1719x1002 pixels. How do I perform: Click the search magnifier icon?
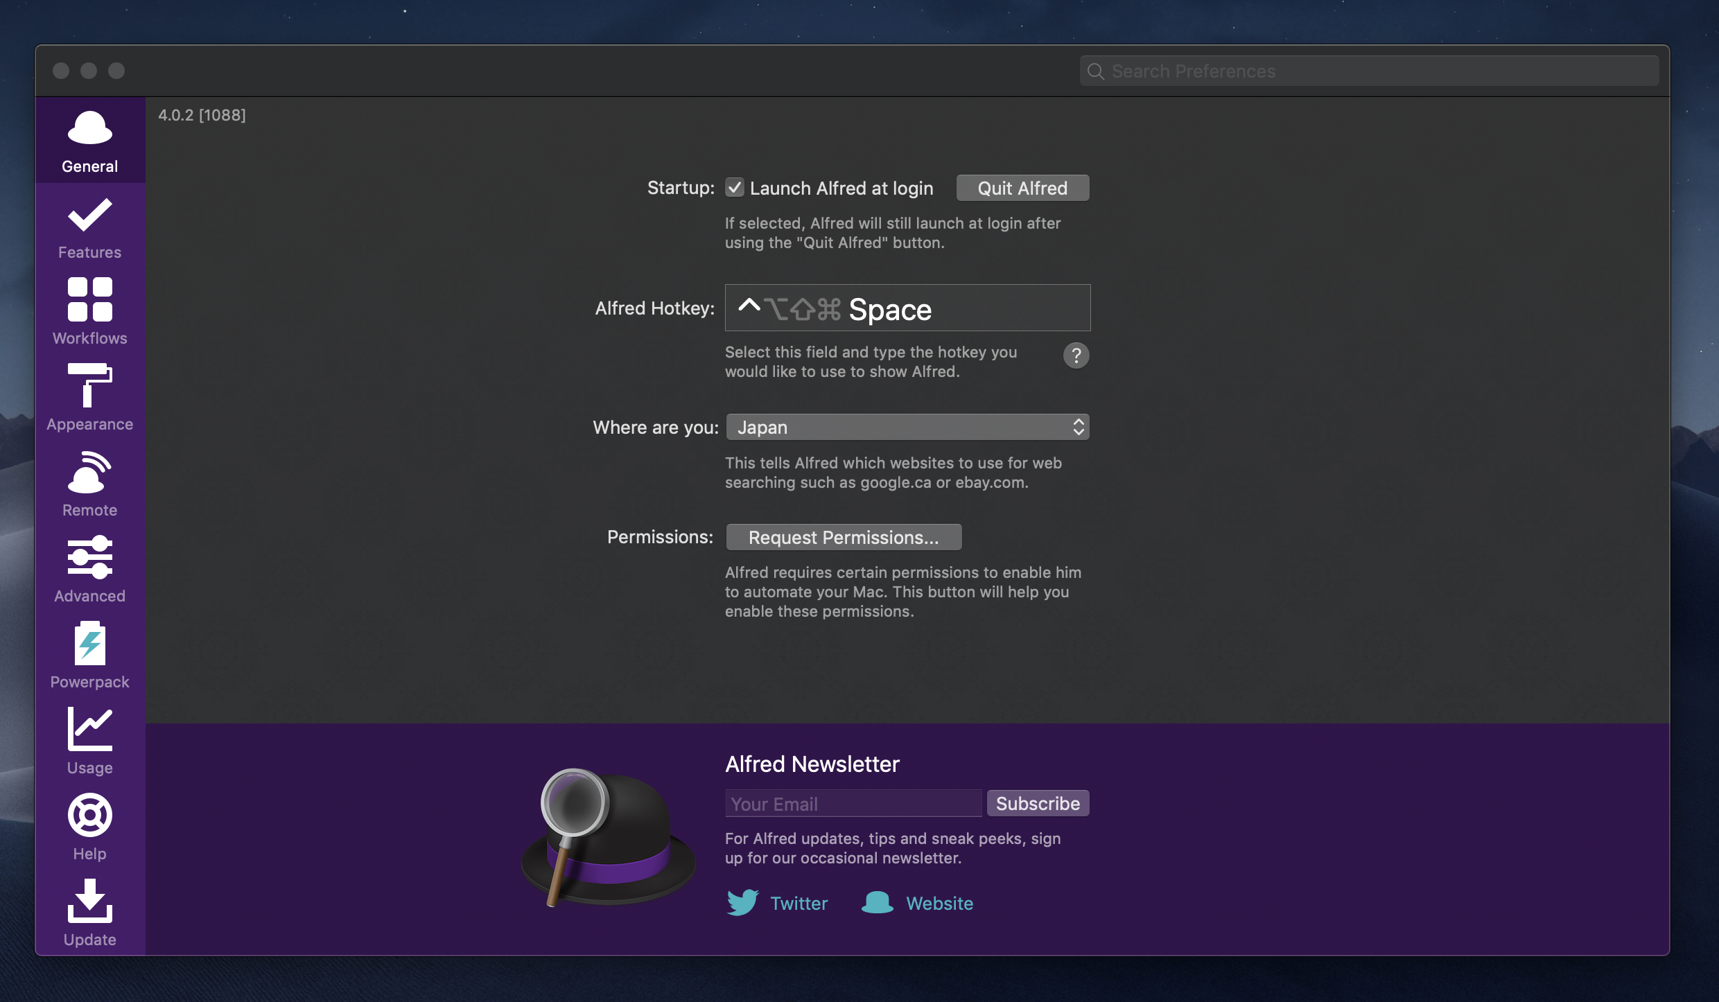tap(1095, 71)
